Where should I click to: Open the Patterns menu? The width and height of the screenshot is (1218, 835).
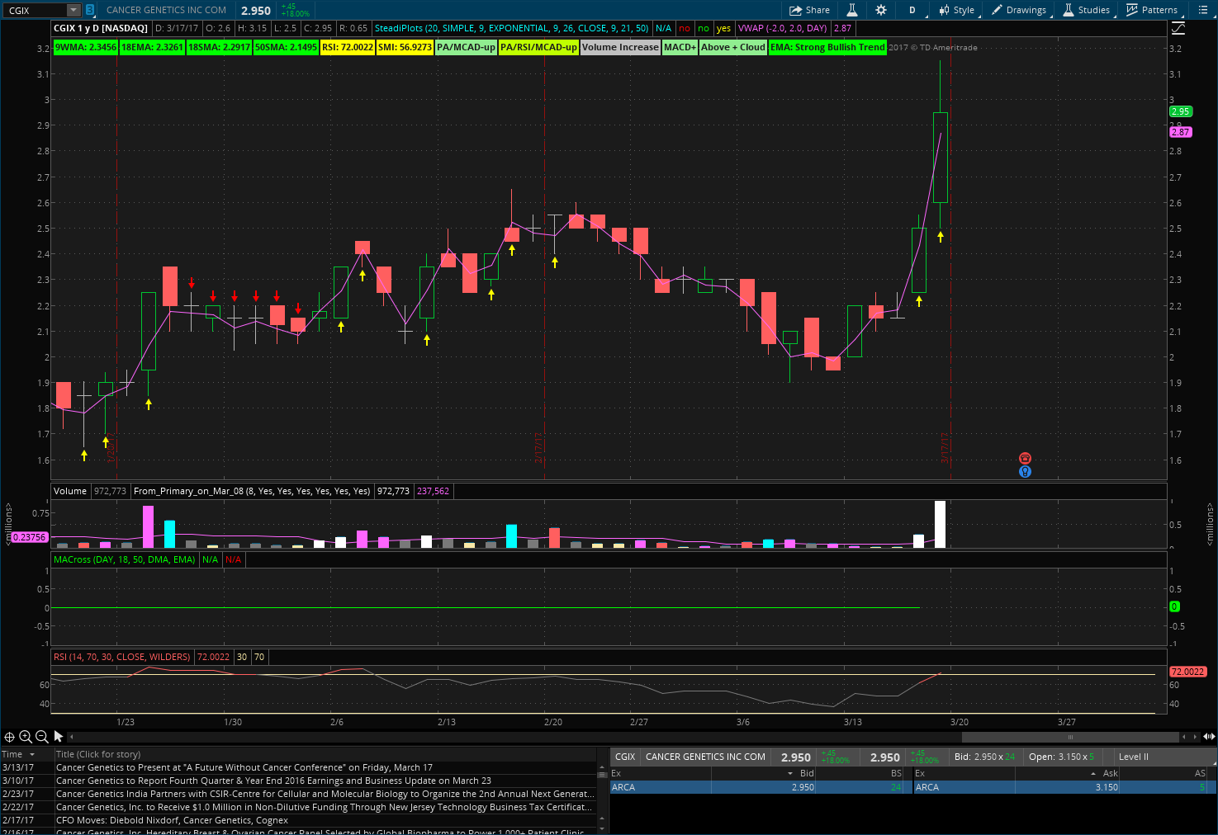point(1152,10)
